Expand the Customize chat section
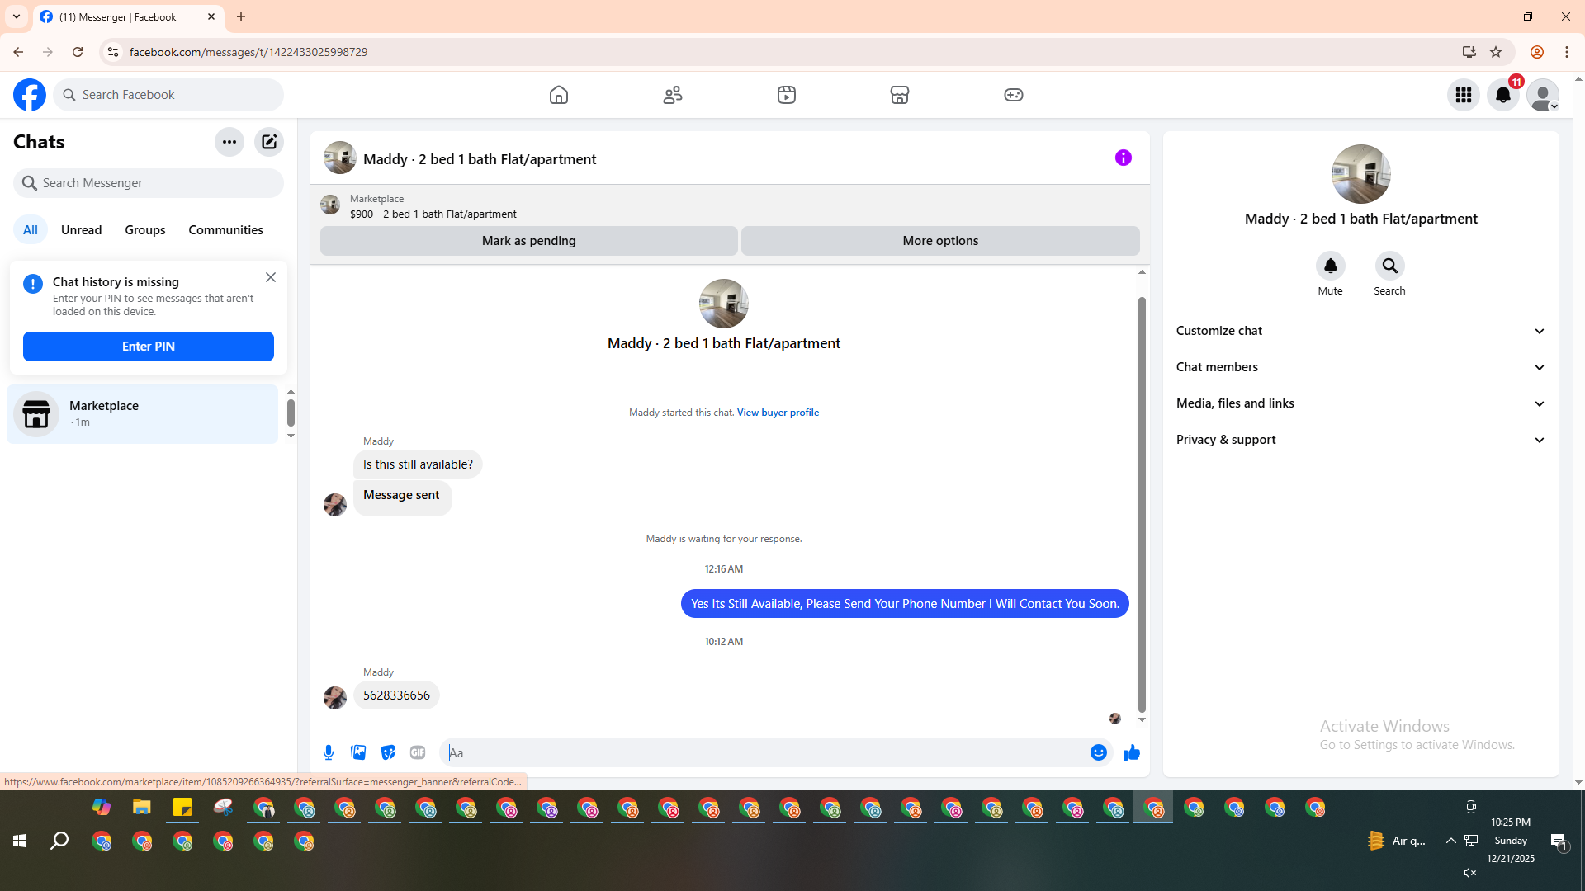Screen dimensions: 1585x891 click(1360, 331)
